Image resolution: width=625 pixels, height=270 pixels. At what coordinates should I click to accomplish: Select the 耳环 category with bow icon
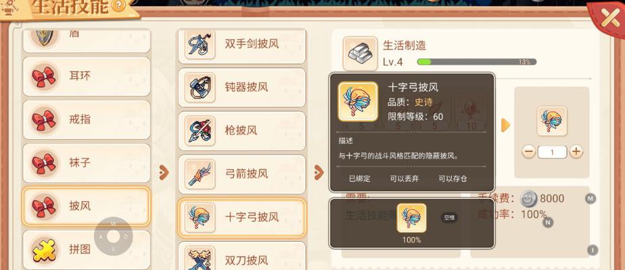[87, 76]
